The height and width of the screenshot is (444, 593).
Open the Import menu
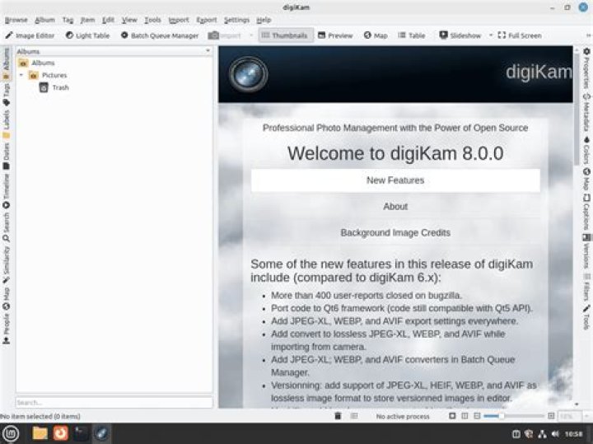[x=178, y=20]
